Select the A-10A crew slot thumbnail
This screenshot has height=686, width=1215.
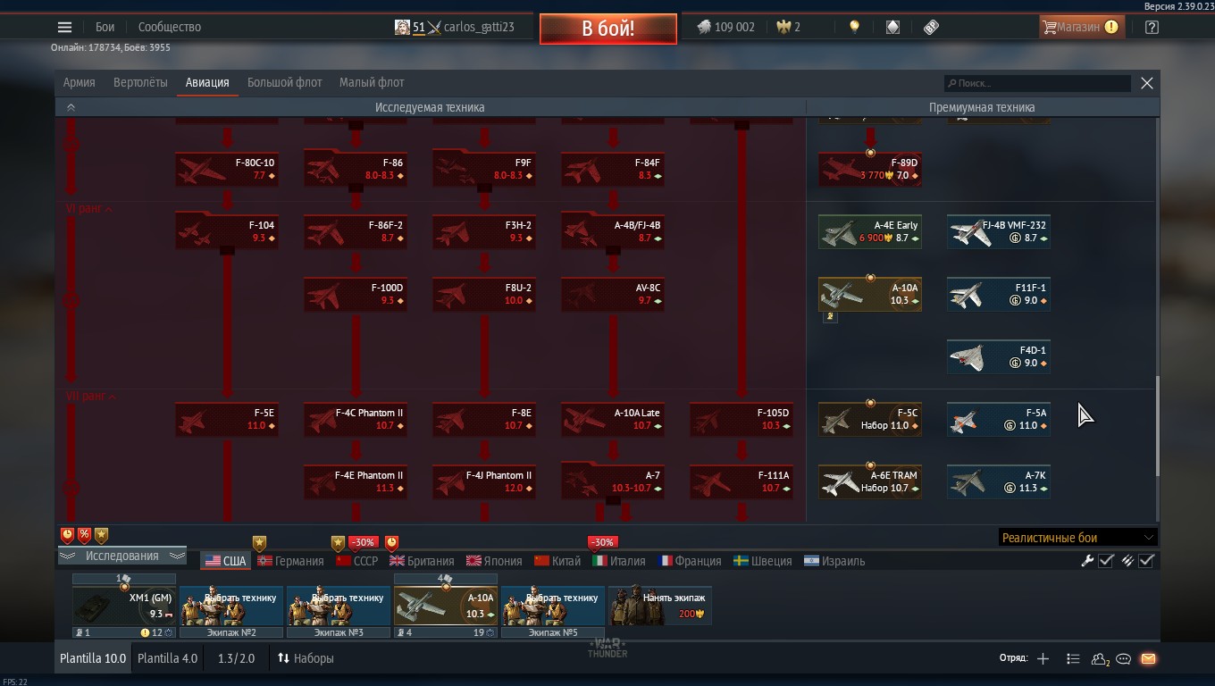click(446, 606)
